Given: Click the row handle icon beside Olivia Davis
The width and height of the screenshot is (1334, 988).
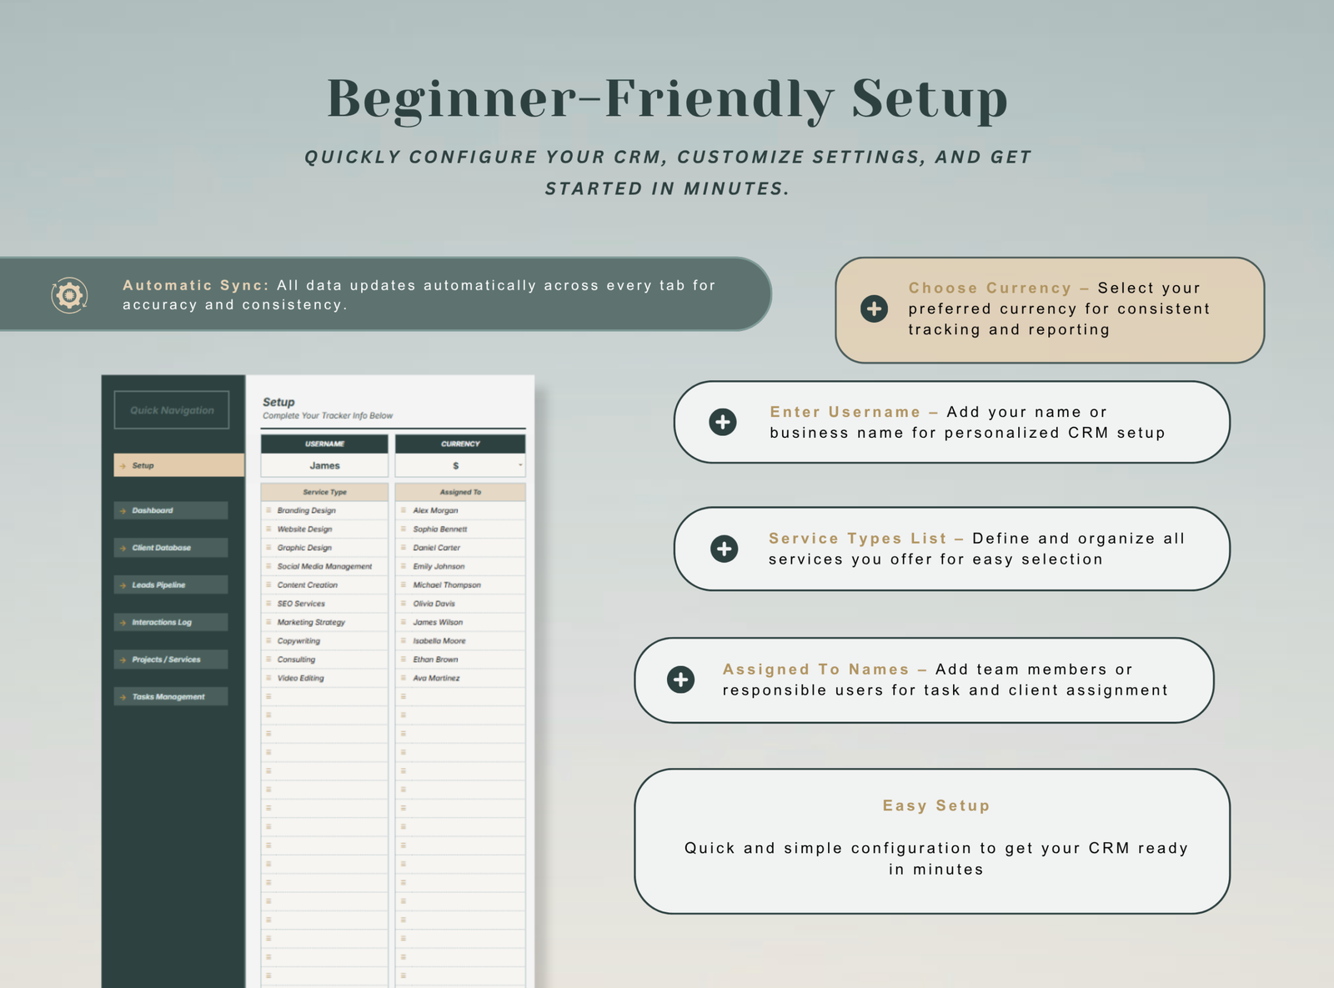Looking at the screenshot, I should (404, 604).
